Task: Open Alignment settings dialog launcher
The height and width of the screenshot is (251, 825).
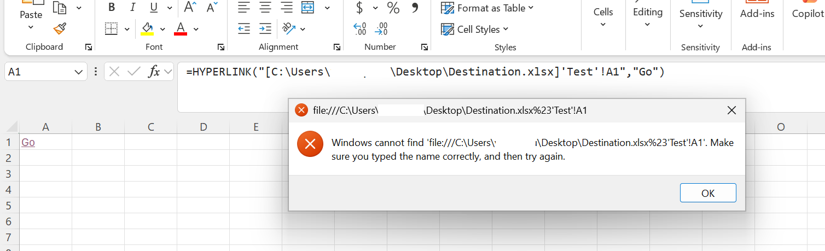Action: pos(337,47)
